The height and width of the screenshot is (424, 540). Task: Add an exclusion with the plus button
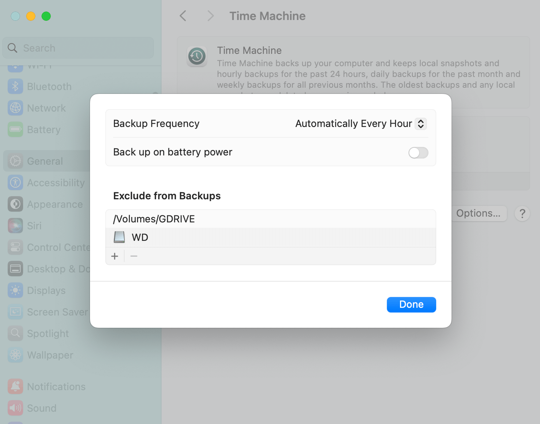pos(115,256)
